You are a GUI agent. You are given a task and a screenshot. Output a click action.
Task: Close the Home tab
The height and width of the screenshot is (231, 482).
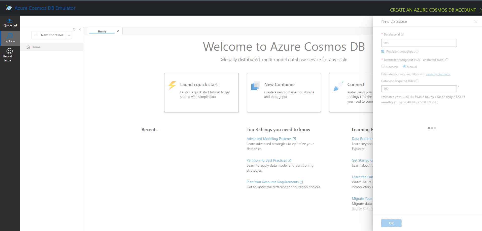pos(118,31)
